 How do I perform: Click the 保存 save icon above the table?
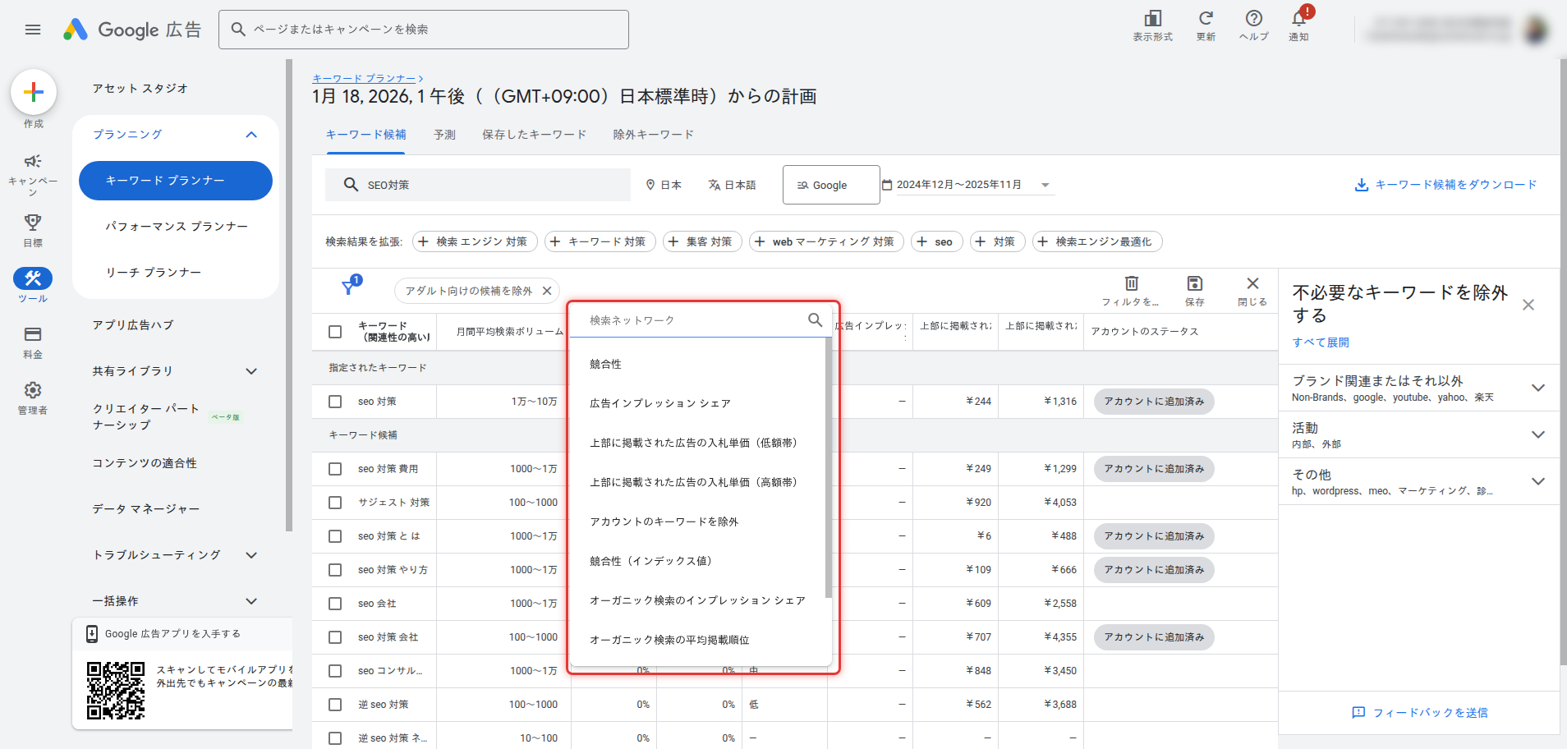pos(1194,285)
